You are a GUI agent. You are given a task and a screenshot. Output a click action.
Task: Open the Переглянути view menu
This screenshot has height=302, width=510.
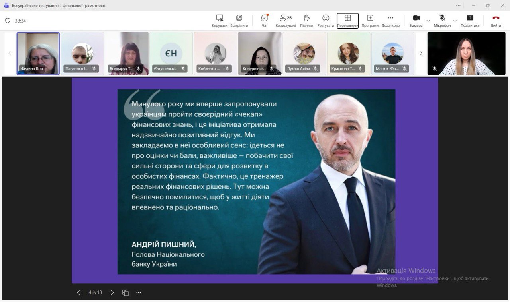click(x=347, y=20)
